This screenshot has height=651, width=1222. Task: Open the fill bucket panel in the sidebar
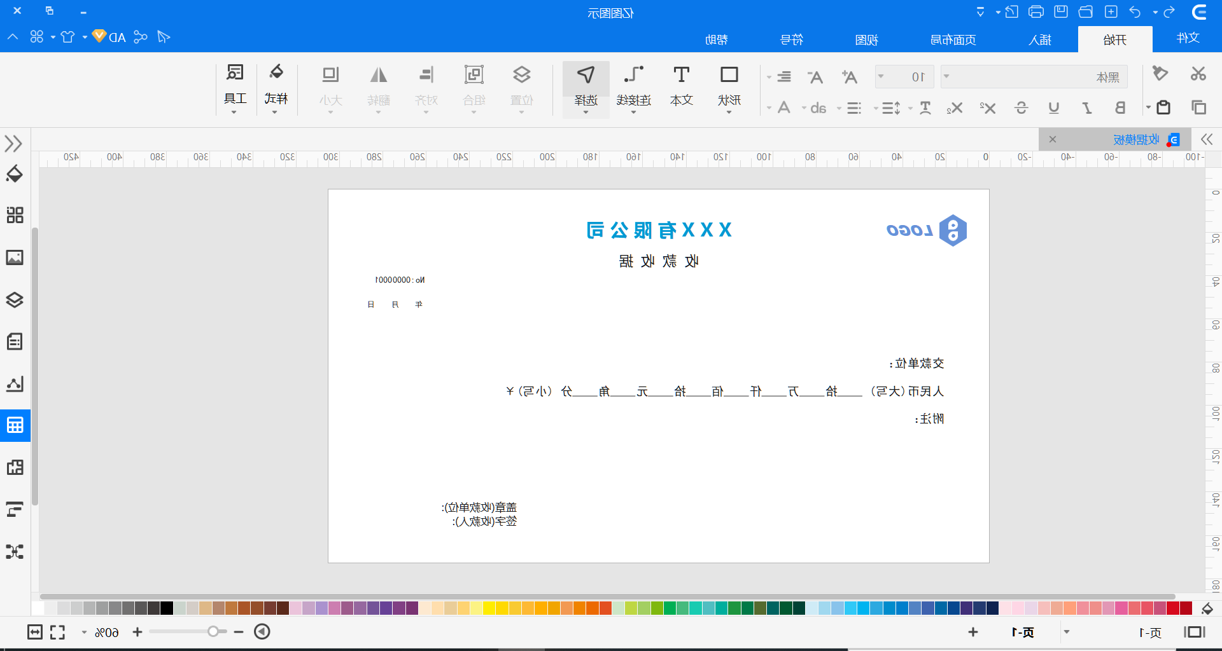click(15, 174)
